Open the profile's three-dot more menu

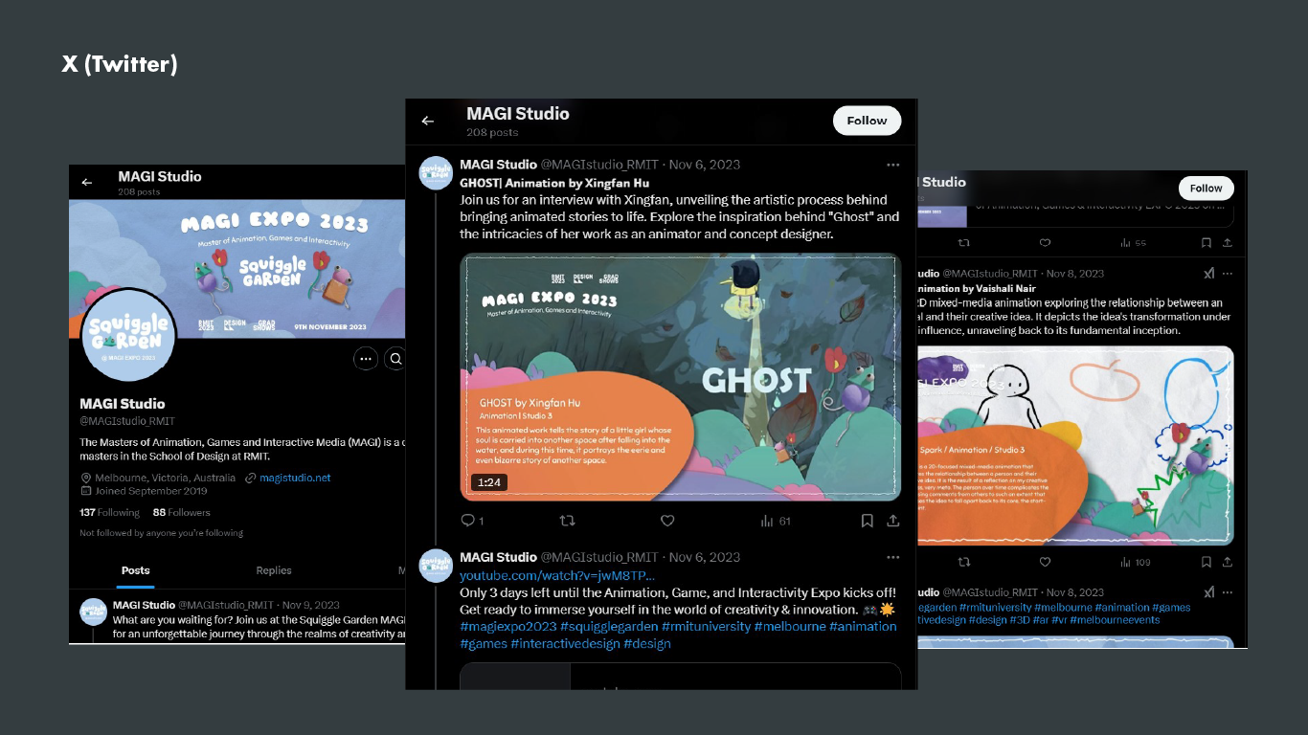(x=366, y=359)
